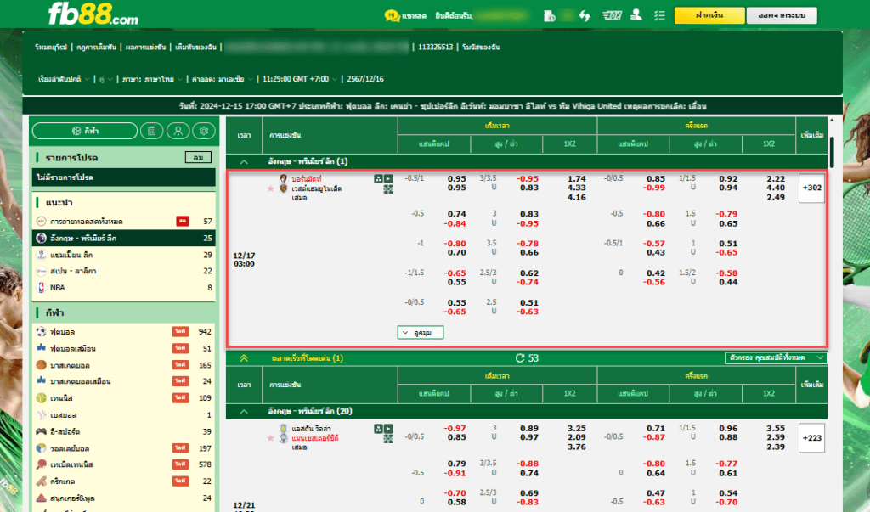
Task: Favorite the Aston Villa match with the star
Action: 270,438
